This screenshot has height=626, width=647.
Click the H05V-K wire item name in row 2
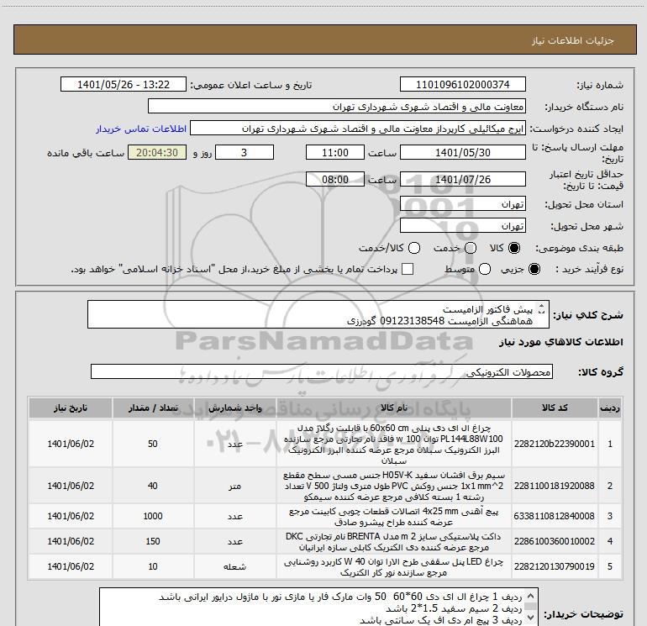pyautogui.click(x=393, y=486)
